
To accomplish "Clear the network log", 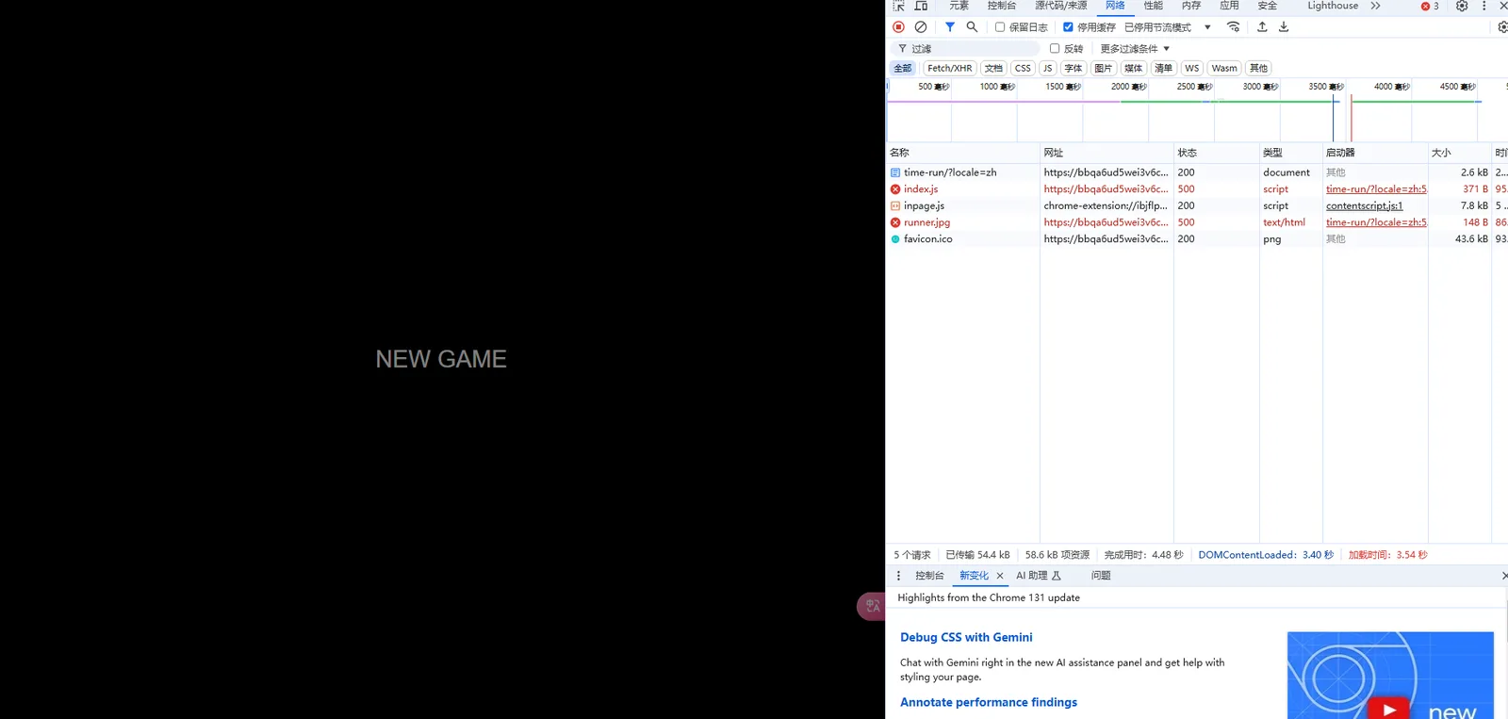I will click(x=921, y=27).
